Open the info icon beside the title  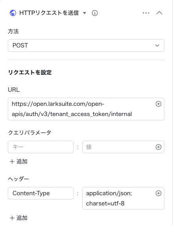click(x=95, y=13)
